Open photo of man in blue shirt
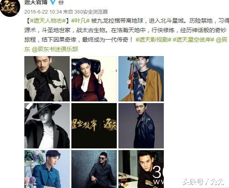Viewport: 229px width, 188px height. tap(47, 169)
